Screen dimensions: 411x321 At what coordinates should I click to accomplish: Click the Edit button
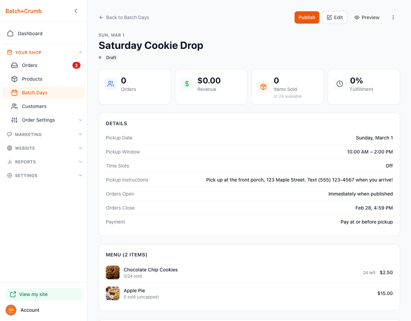point(335,17)
